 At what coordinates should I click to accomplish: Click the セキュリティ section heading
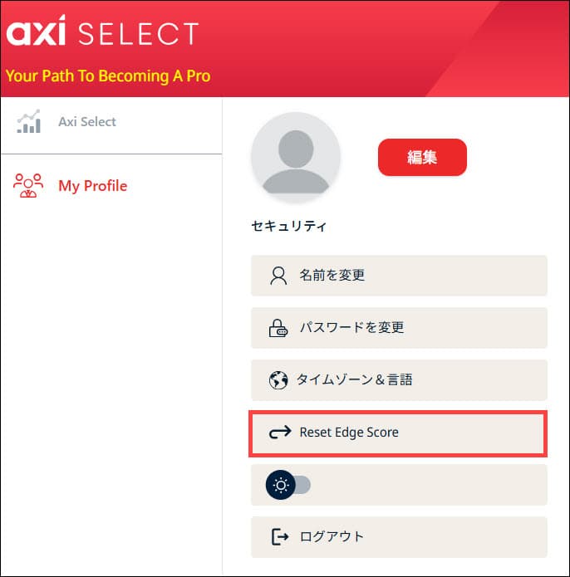click(289, 226)
